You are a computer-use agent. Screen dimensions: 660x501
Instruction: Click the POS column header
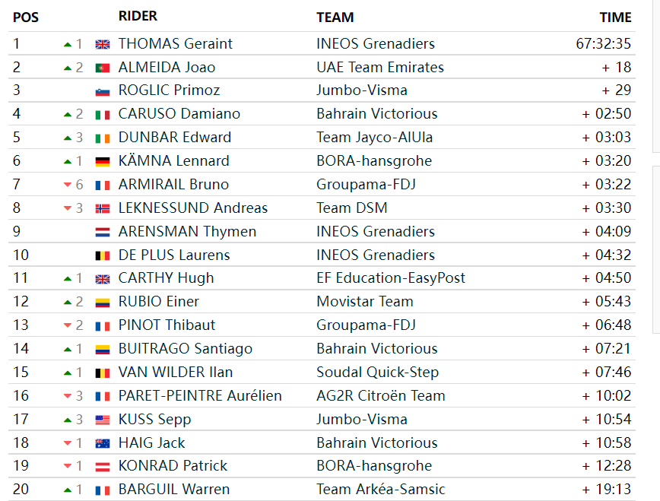[x=26, y=17]
